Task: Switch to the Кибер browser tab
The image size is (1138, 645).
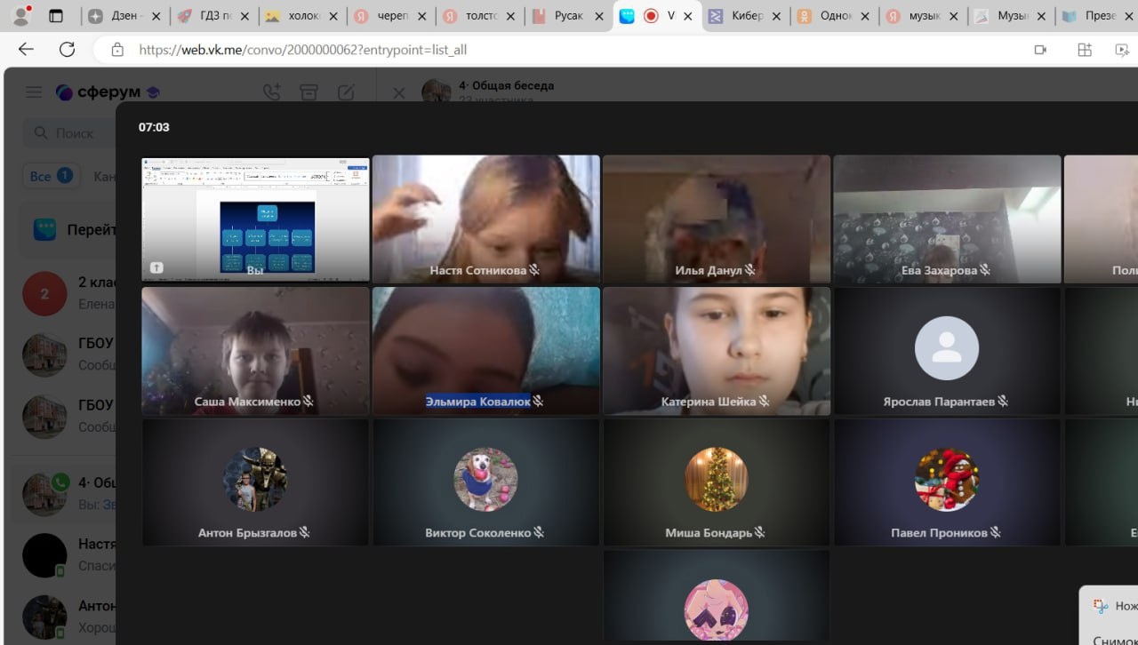Action: (x=745, y=16)
